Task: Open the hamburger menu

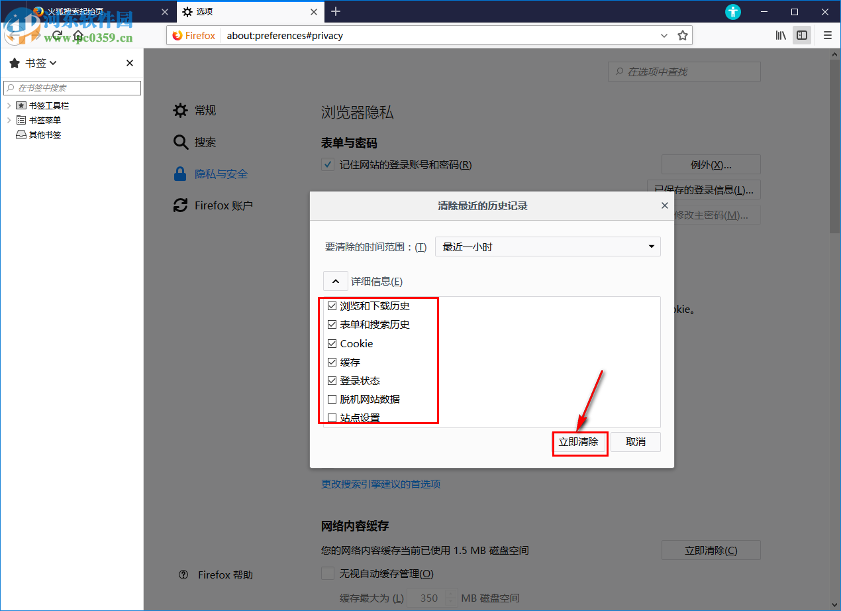Action: coord(827,35)
